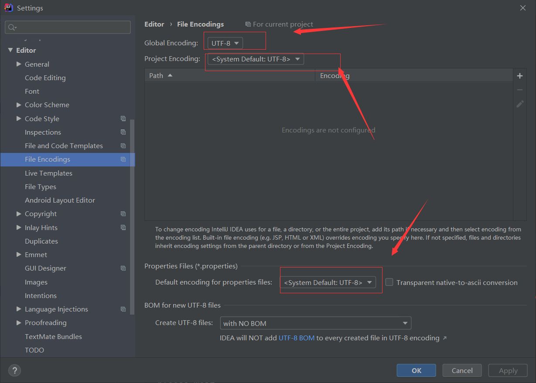Expand the Copyright tree node
The image size is (536, 383).
click(19, 214)
